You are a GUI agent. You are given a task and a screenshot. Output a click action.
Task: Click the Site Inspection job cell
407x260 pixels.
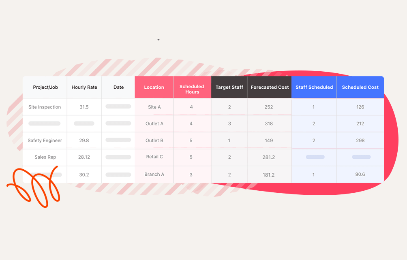point(45,107)
